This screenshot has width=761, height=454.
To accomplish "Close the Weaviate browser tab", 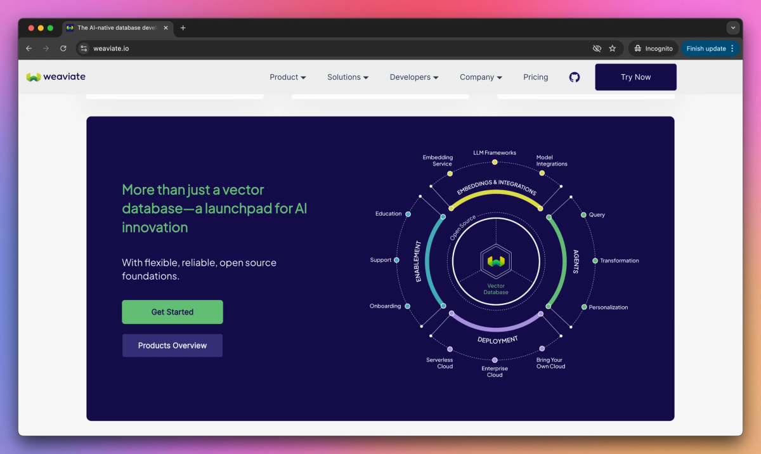I will (166, 28).
